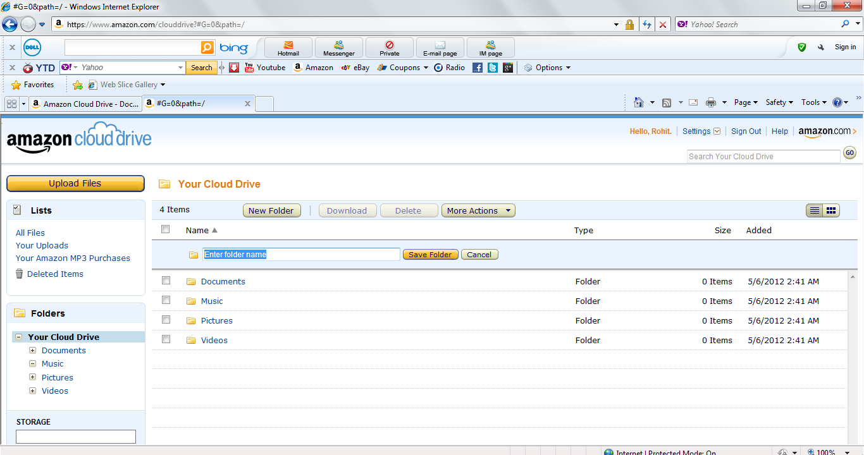Click the Print icon in the command bar
Image resolution: width=864 pixels, height=455 pixels.
tap(710, 102)
